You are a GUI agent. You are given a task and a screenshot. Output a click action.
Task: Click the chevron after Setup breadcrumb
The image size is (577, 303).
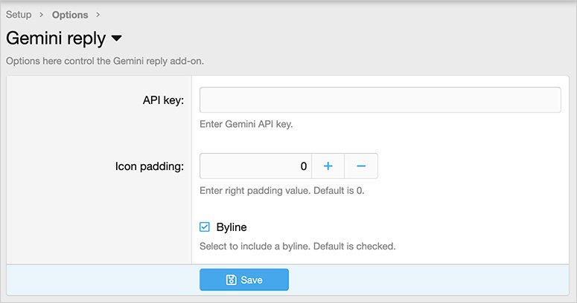coord(42,15)
